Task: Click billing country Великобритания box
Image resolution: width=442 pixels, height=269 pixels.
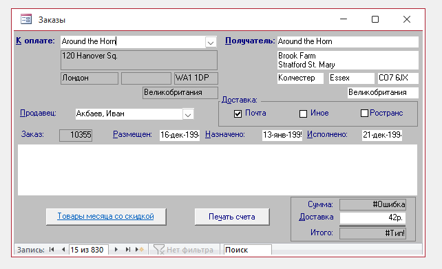Action: click(180, 93)
